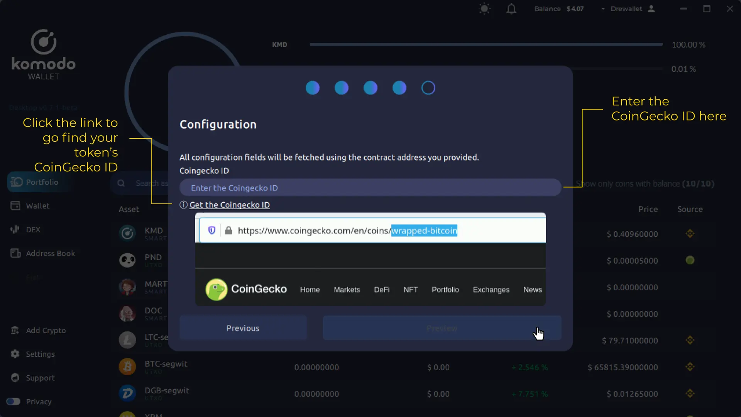Toggle light/dark mode sun icon

(x=484, y=8)
